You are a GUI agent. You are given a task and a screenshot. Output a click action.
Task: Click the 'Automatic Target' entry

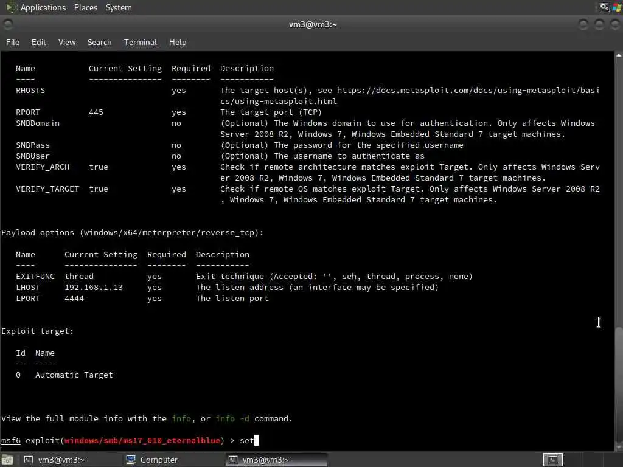point(74,375)
